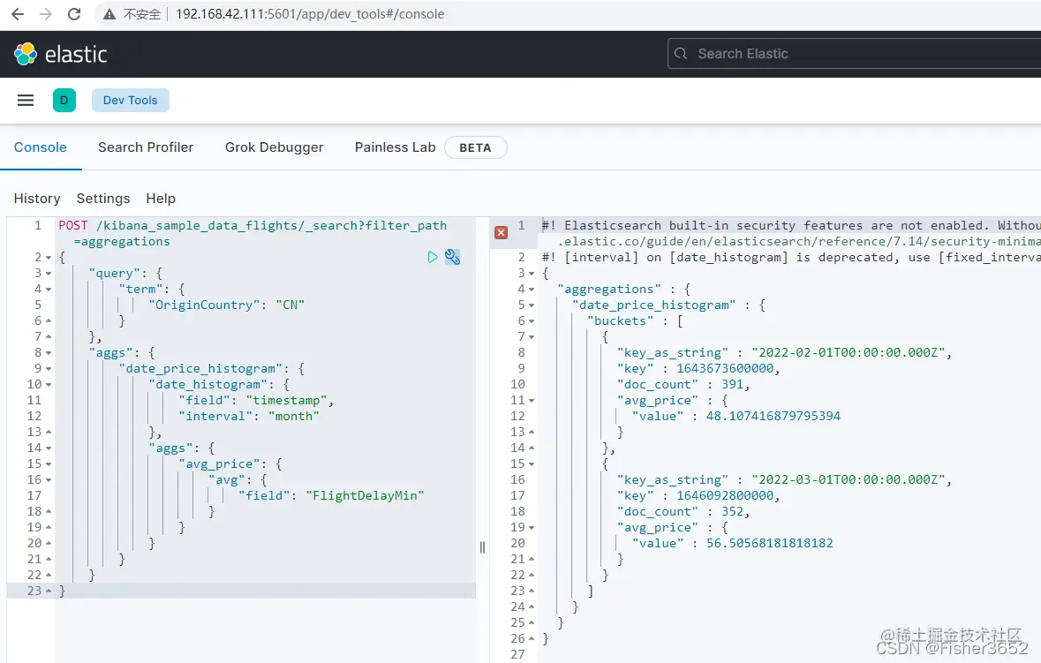Click the search magnifier icon

click(681, 54)
